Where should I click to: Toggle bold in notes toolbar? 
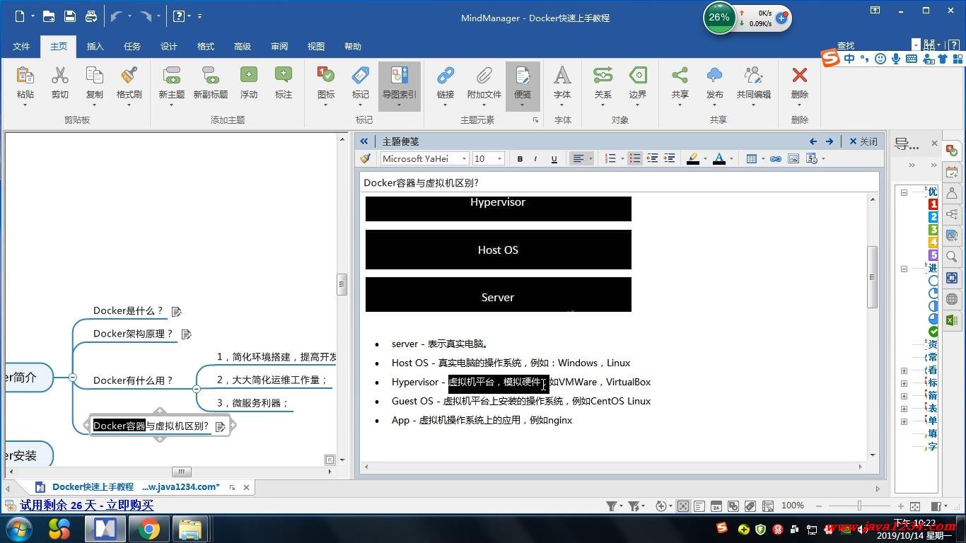coord(520,159)
